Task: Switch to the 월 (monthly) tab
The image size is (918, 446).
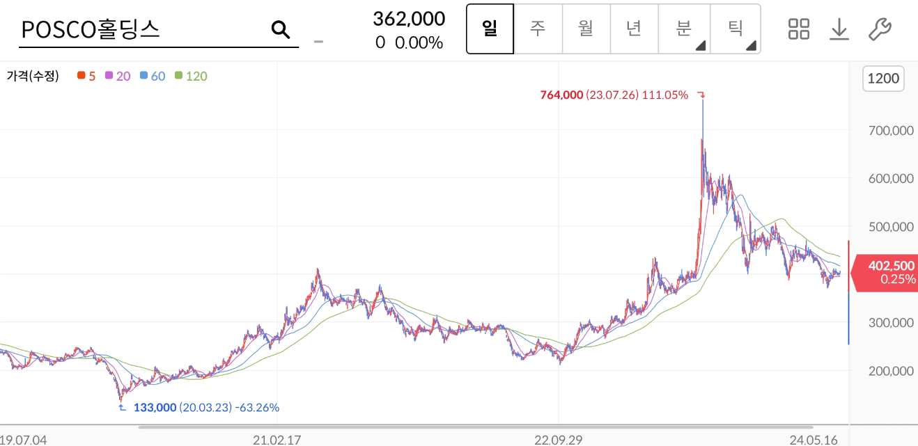Action: pyautogui.click(x=586, y=29)
